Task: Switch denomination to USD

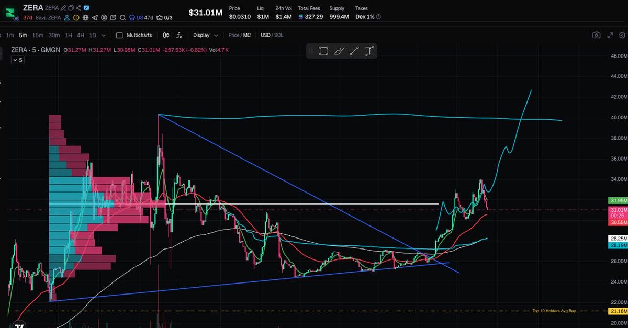Action: [x=266, y=35]
